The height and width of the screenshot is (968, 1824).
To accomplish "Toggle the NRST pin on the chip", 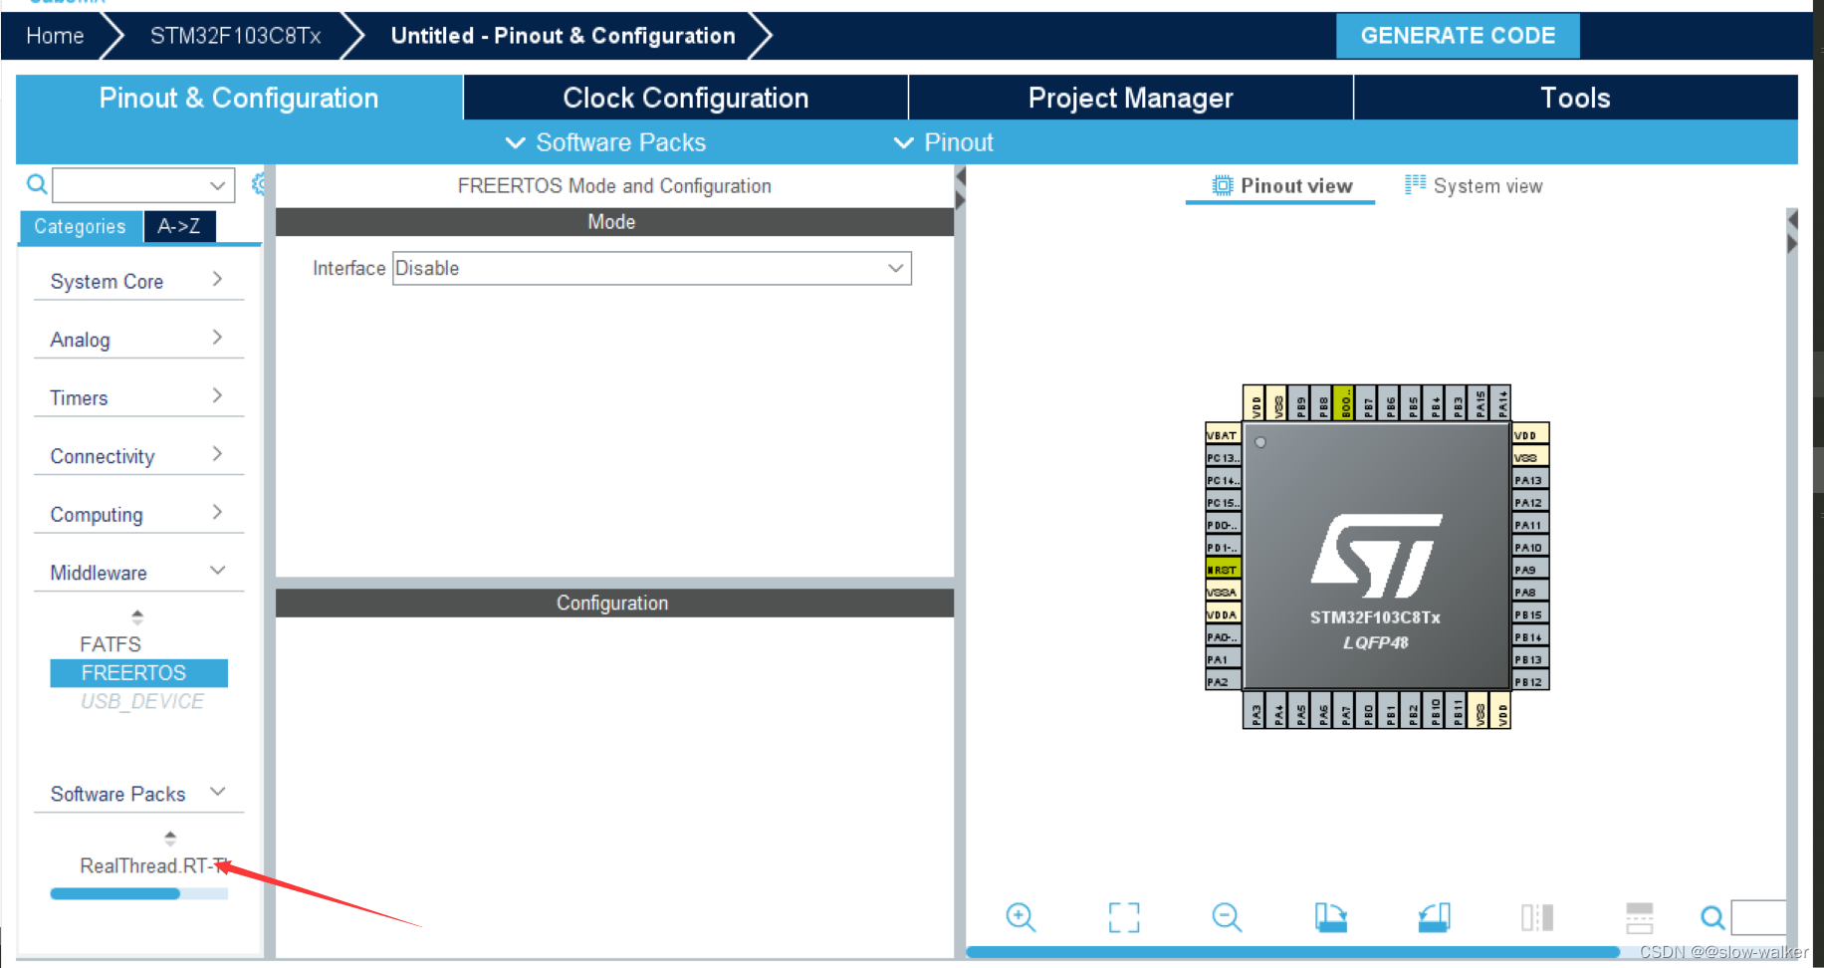I will [x=1223, y=569].
